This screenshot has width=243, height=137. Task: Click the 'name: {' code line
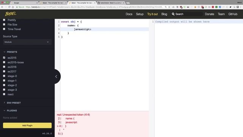coord(73,25)
